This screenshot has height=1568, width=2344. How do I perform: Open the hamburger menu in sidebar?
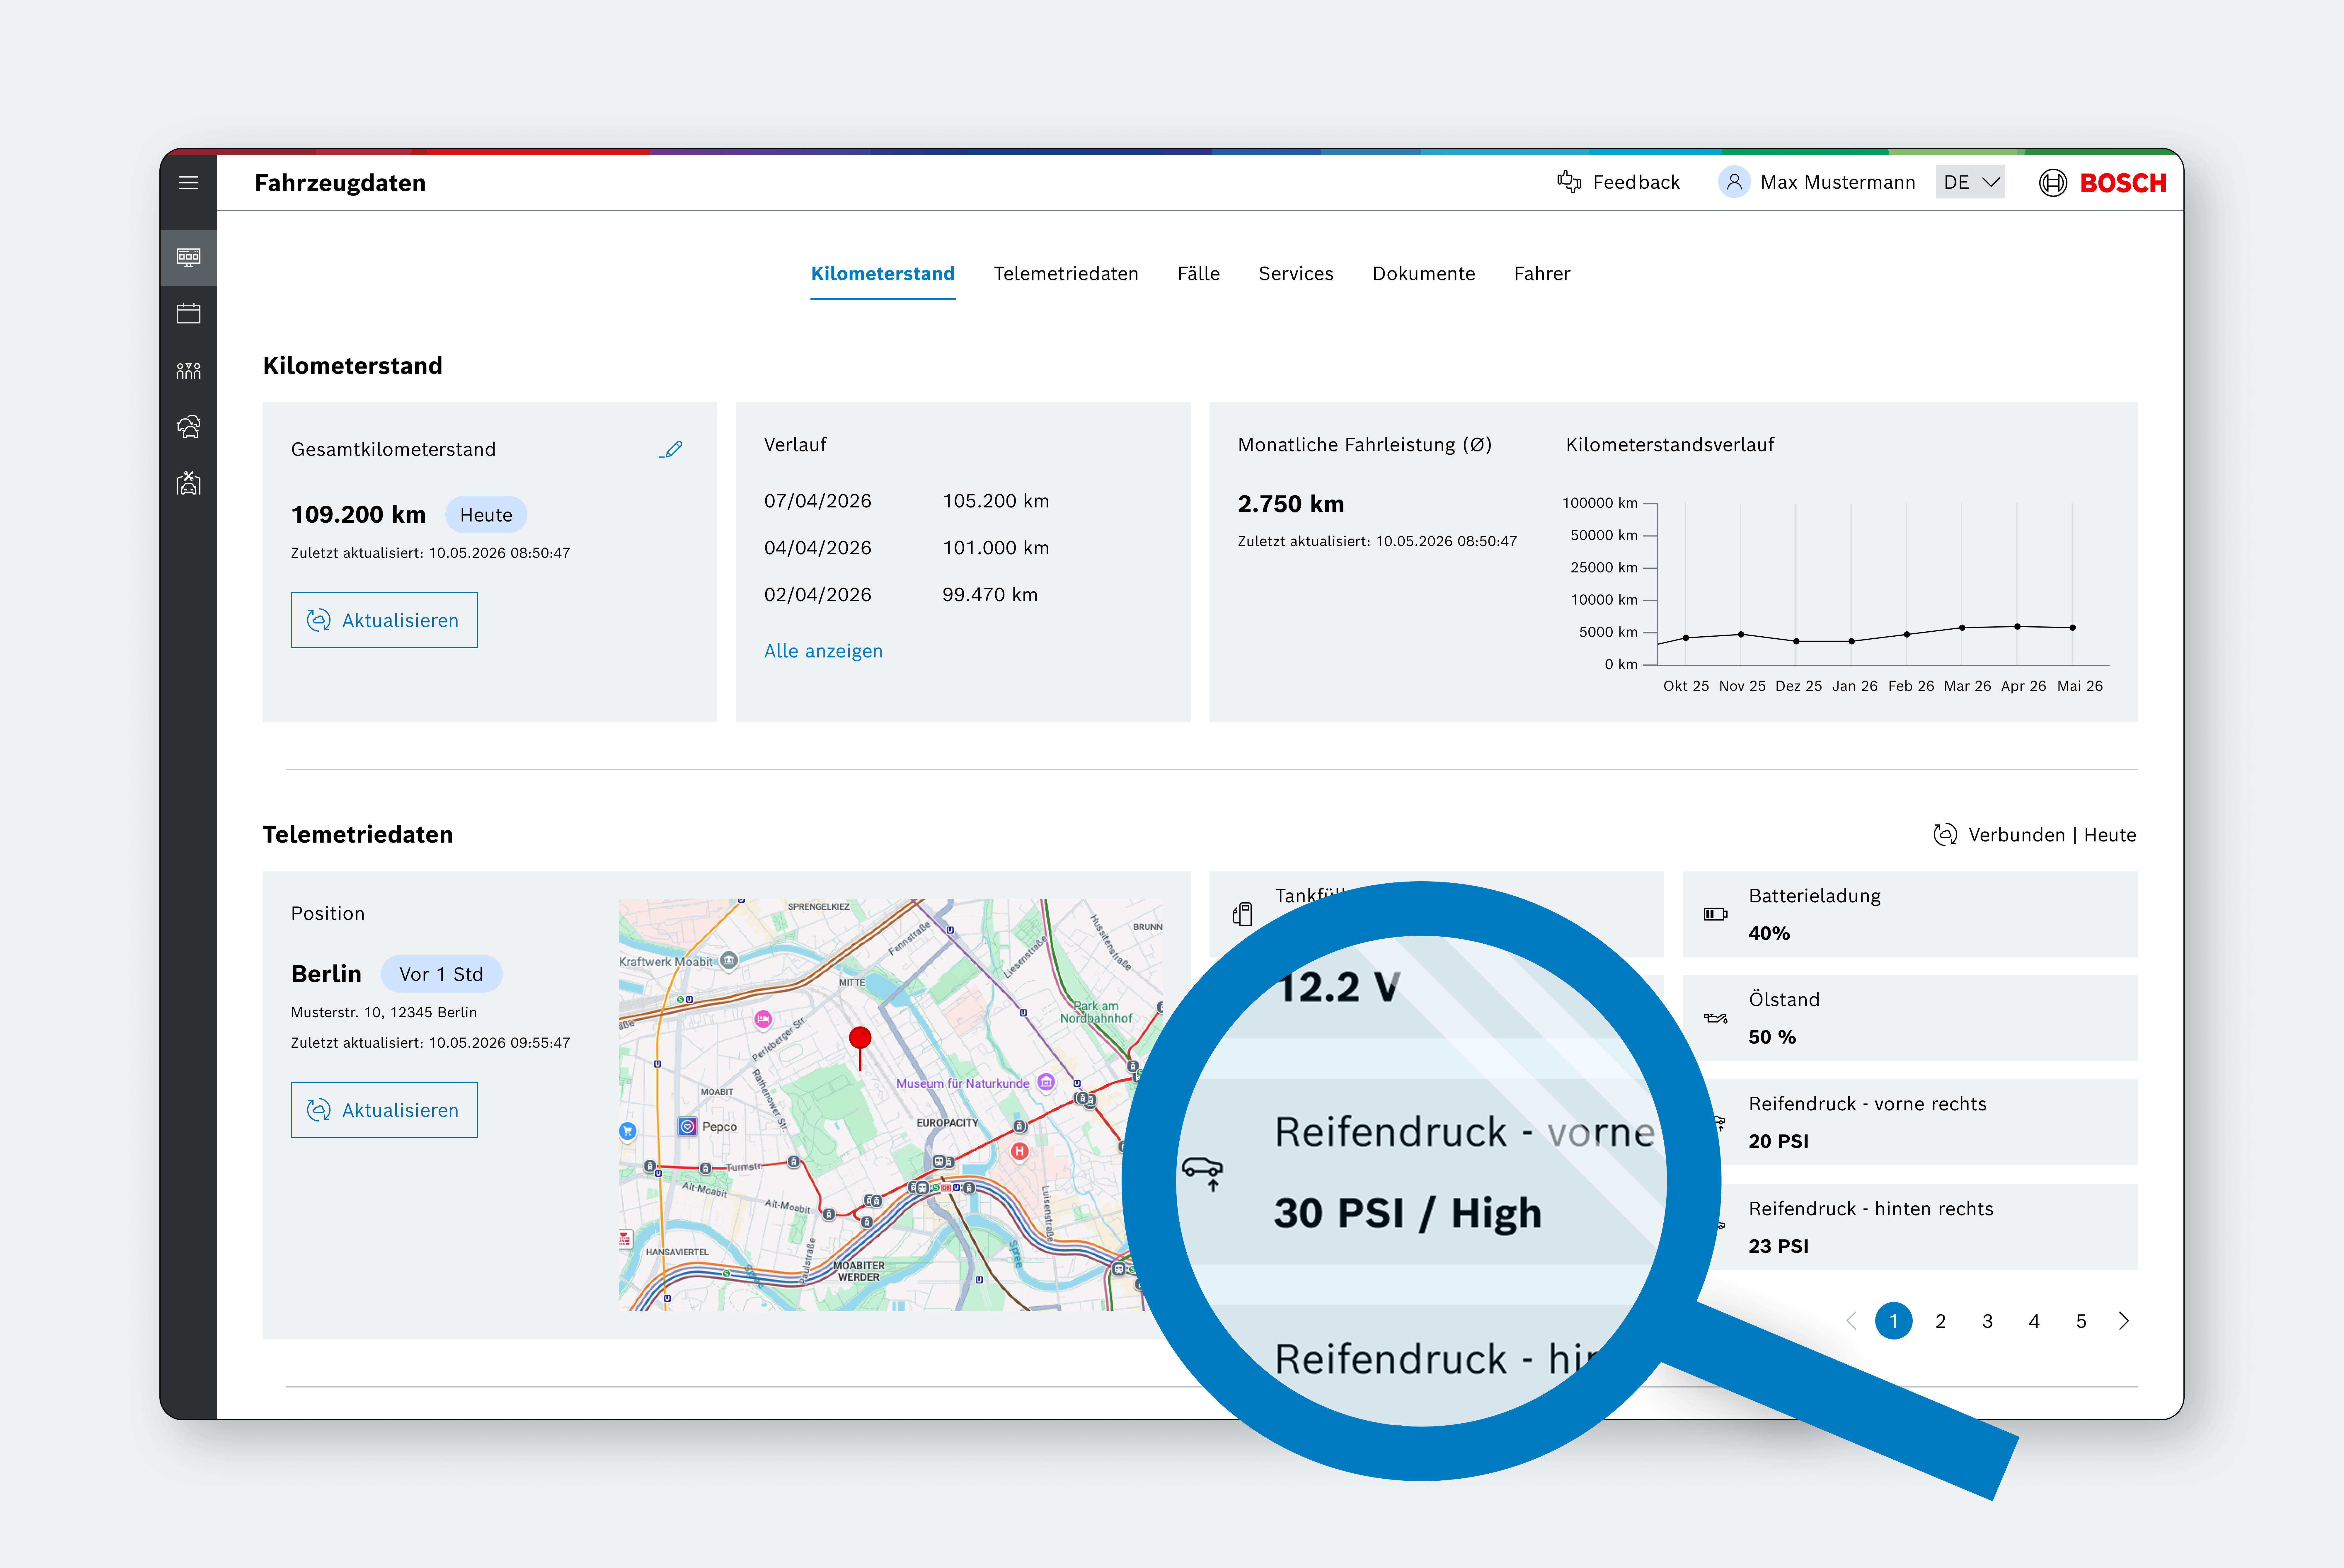point(188,183)
